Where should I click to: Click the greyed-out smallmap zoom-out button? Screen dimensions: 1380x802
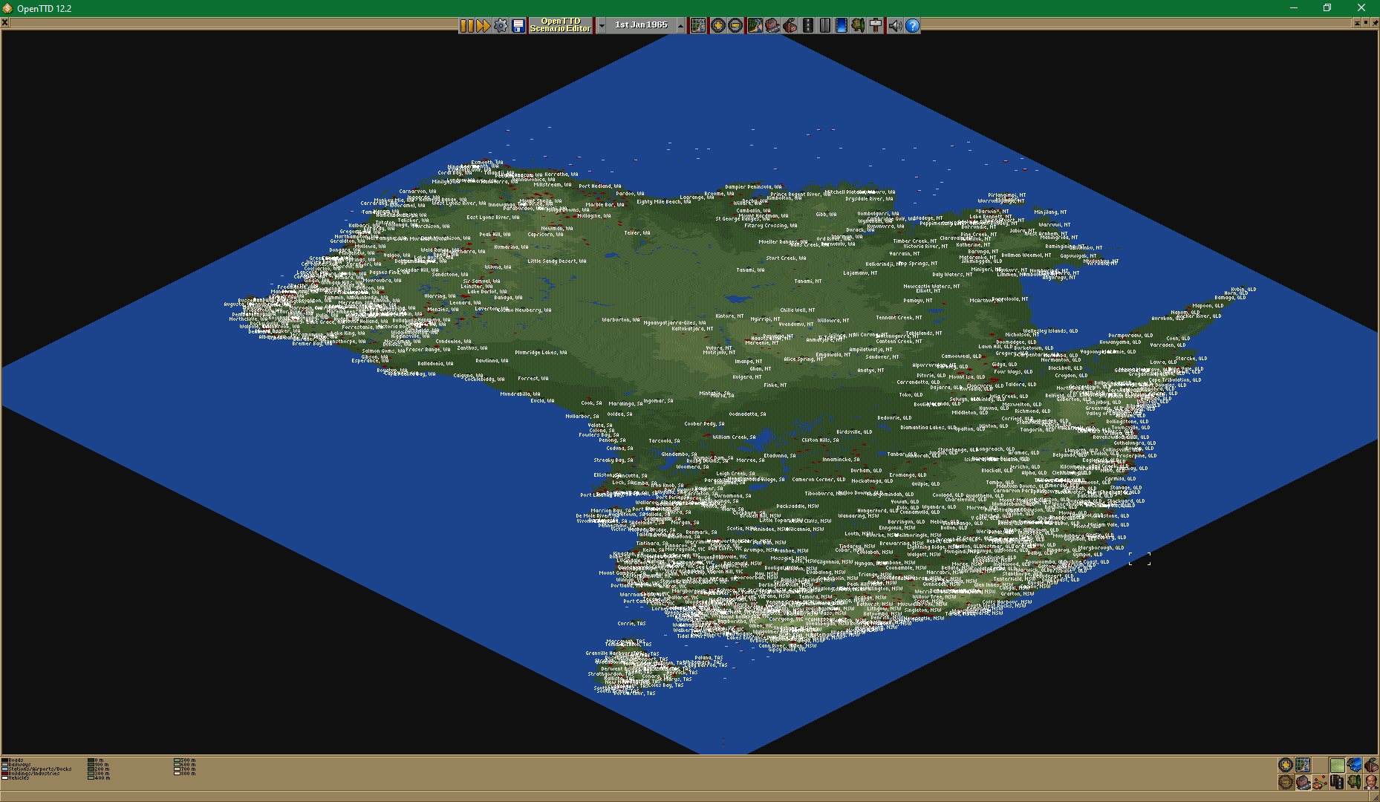coord(1286,783)
